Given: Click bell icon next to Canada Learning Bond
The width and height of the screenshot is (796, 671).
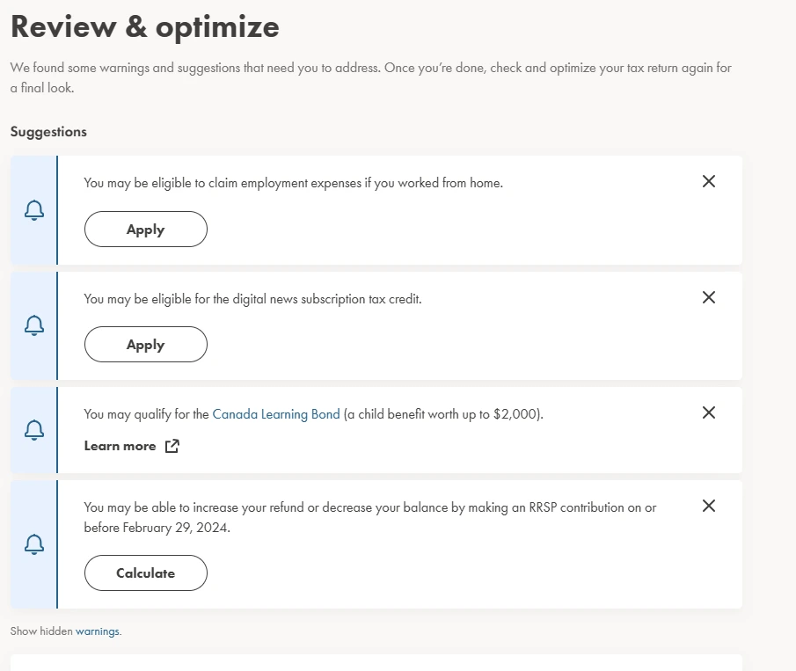Looking at the screenshot, I should coord(34,430).
